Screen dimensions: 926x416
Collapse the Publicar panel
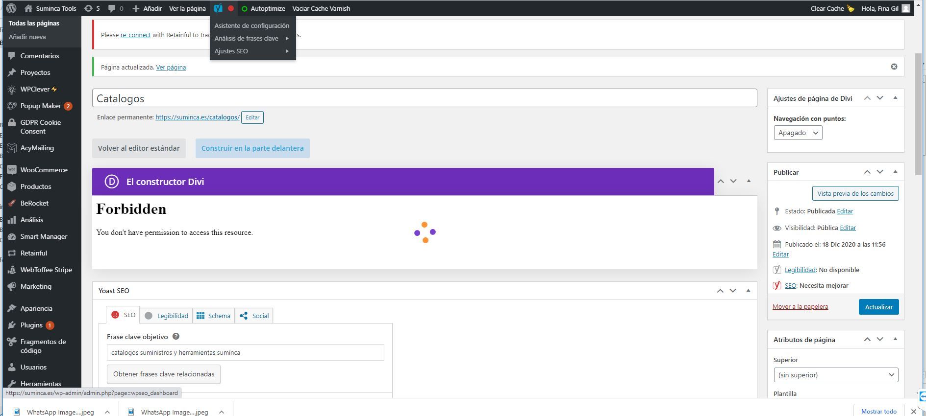895,172
